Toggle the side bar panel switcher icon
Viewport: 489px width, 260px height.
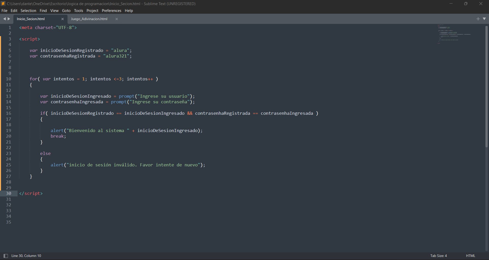pyautogui.click(x=6, y=256)
